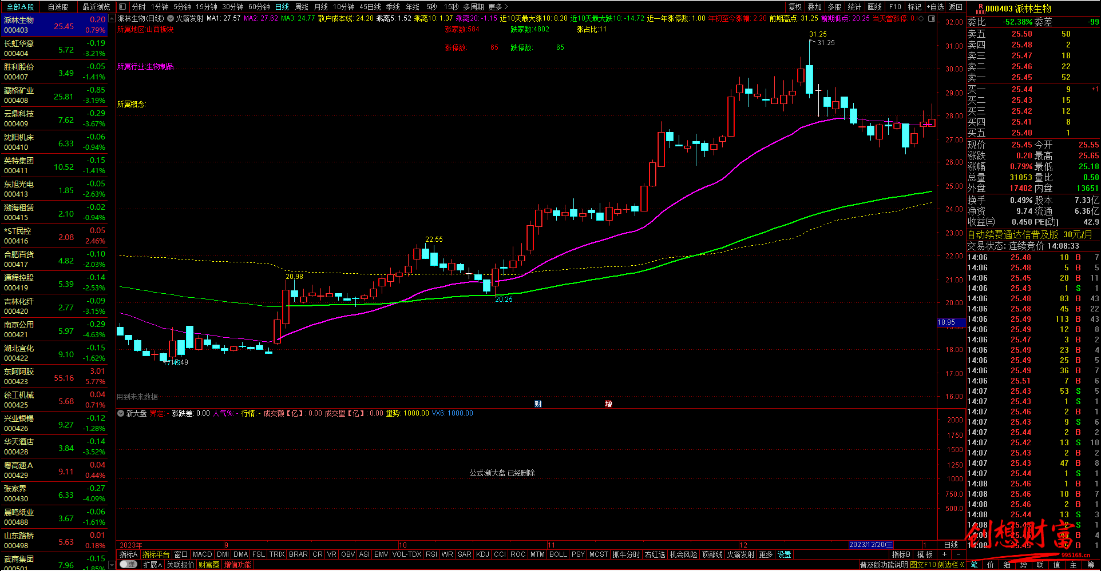Select the 60分钟 period
The width and height of the screenshot is (1101, 571).
coord(259,7)
